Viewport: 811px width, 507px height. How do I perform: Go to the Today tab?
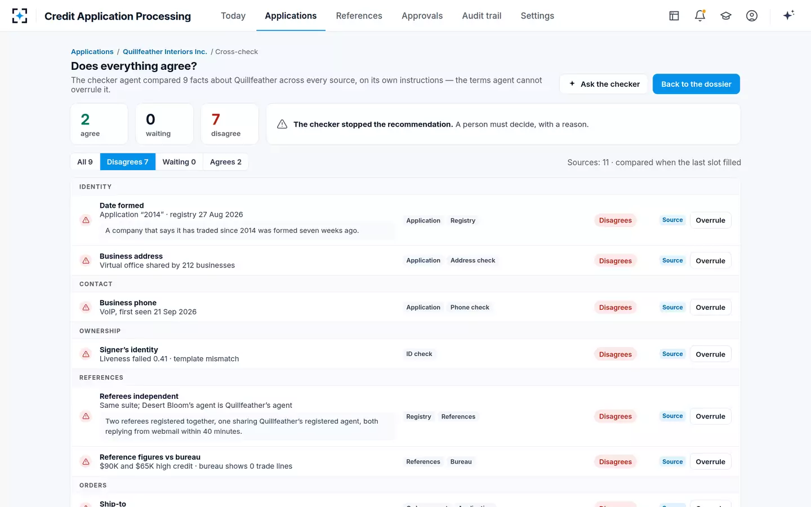coord(233,16)
